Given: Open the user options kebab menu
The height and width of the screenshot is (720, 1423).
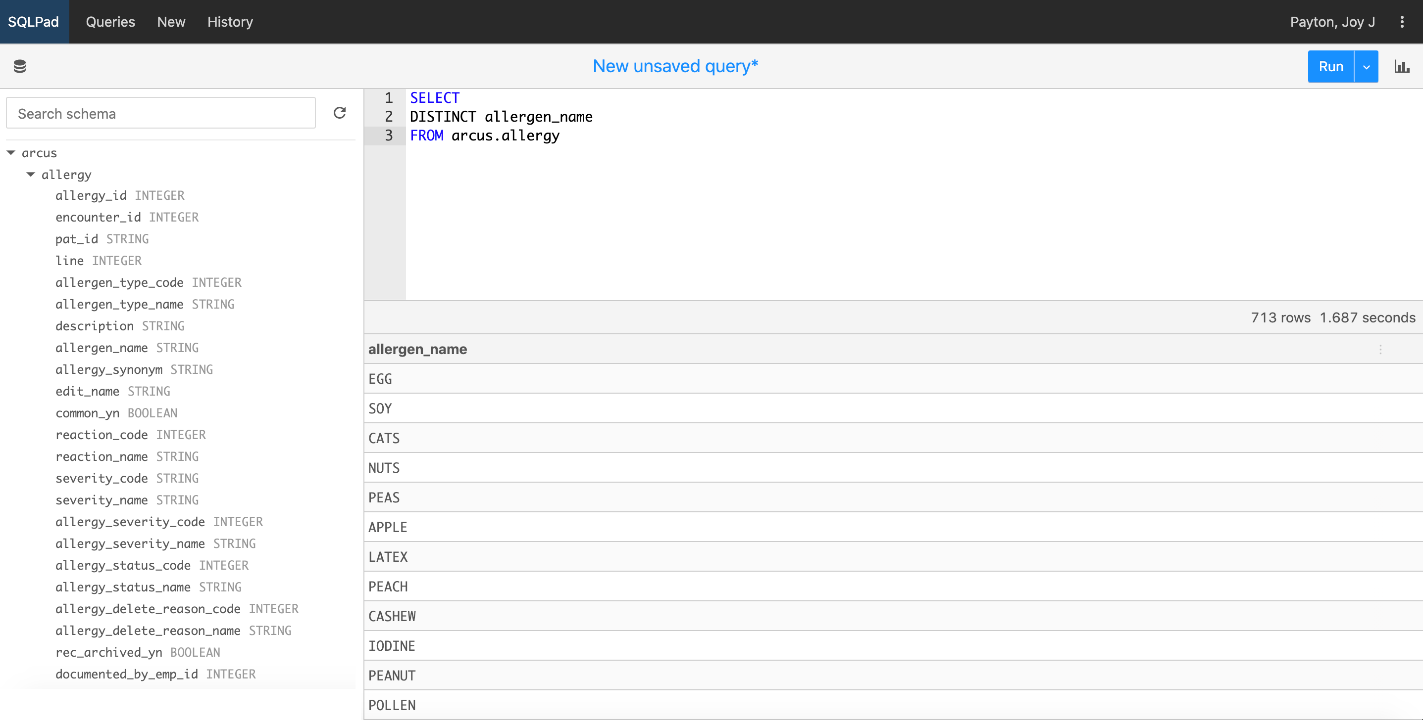Looking at the screenshot, I should (1402, 22).
